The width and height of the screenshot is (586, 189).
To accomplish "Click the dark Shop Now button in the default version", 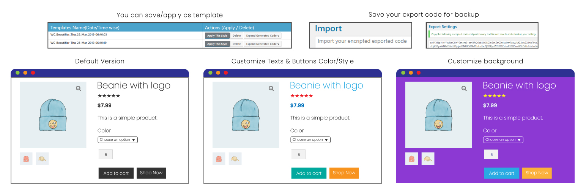I will [x=151, y=173].
